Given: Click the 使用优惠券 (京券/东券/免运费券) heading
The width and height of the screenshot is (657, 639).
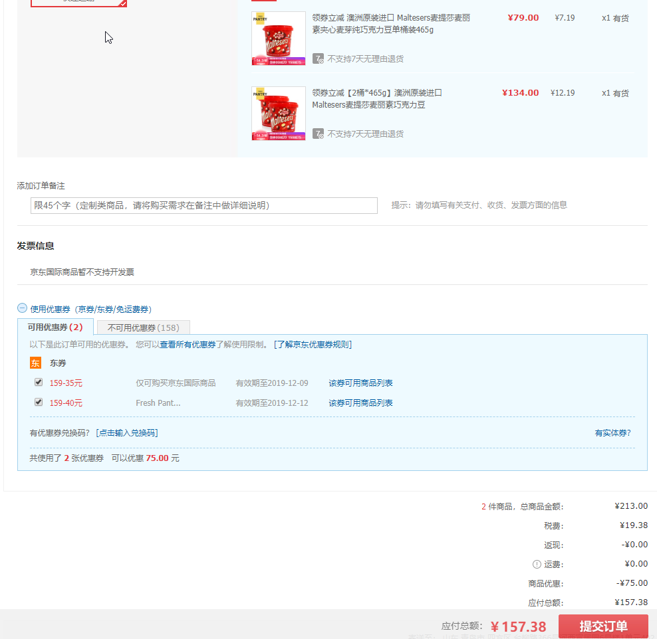Looking at the screenshot, I should [x=91, y=310].
